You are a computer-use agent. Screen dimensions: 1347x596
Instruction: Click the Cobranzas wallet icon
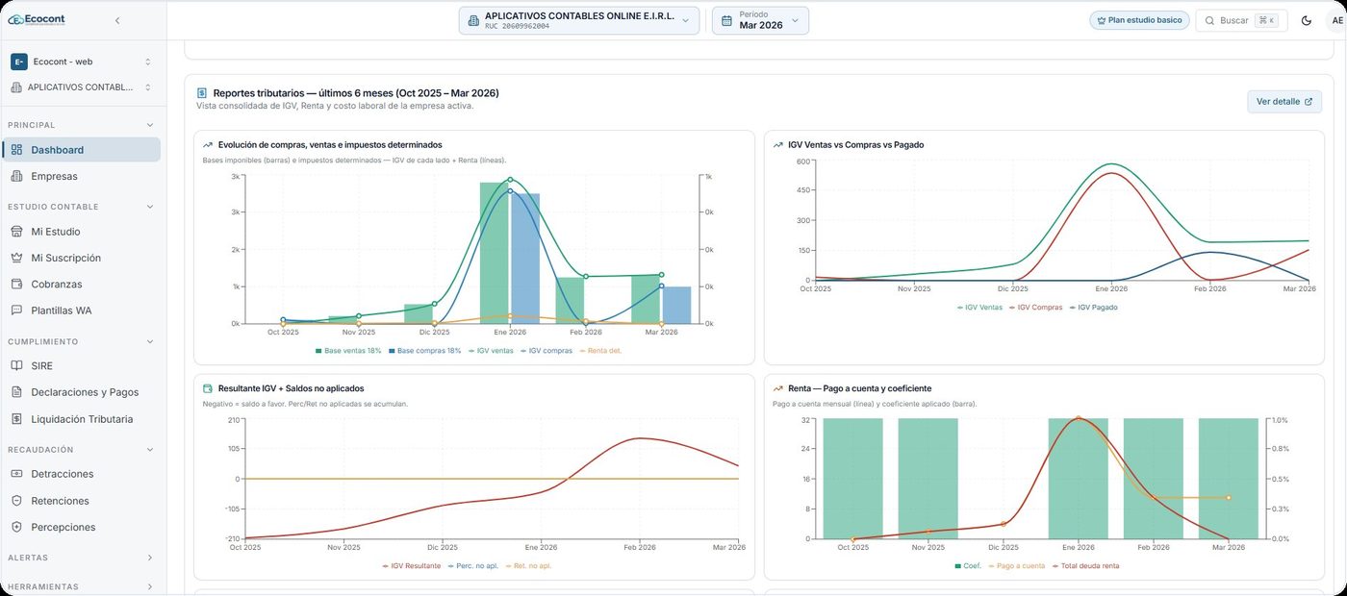click(16, 285)
